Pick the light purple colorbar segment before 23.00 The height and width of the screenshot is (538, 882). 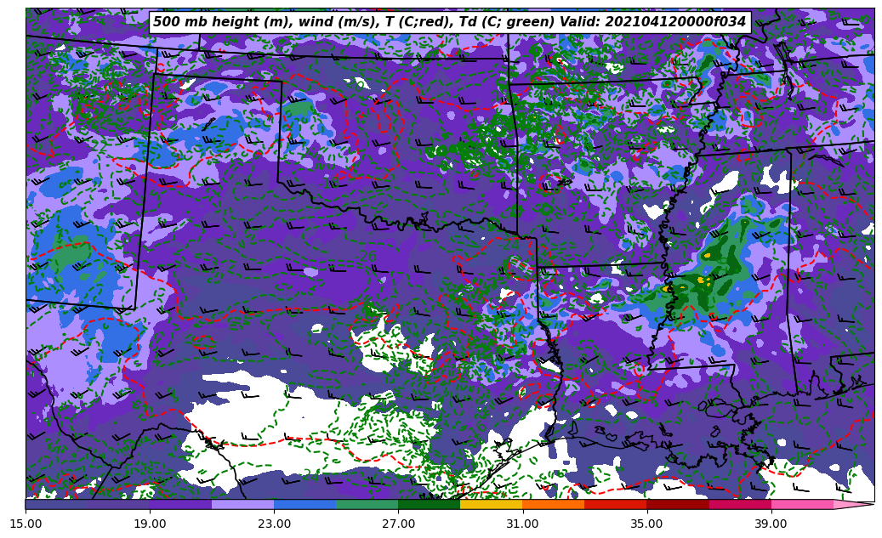(242, 504)
